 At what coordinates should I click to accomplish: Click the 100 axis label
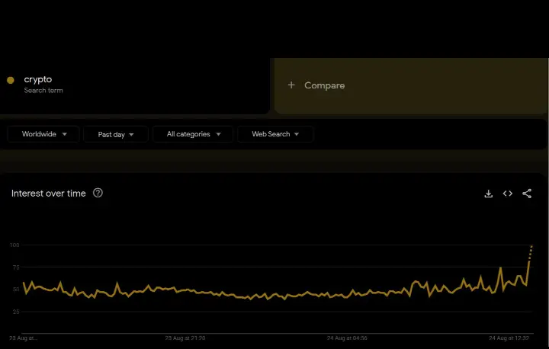(14, 245)
